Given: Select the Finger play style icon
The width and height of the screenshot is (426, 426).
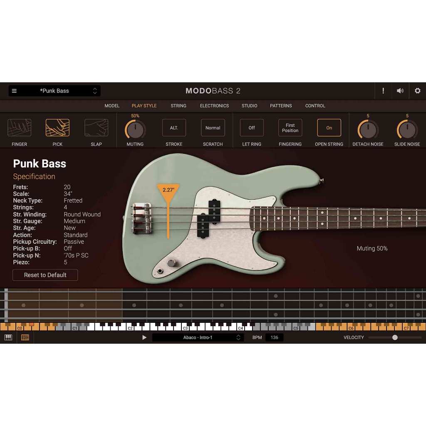Looking at the screenshot, I should point(19,128).
